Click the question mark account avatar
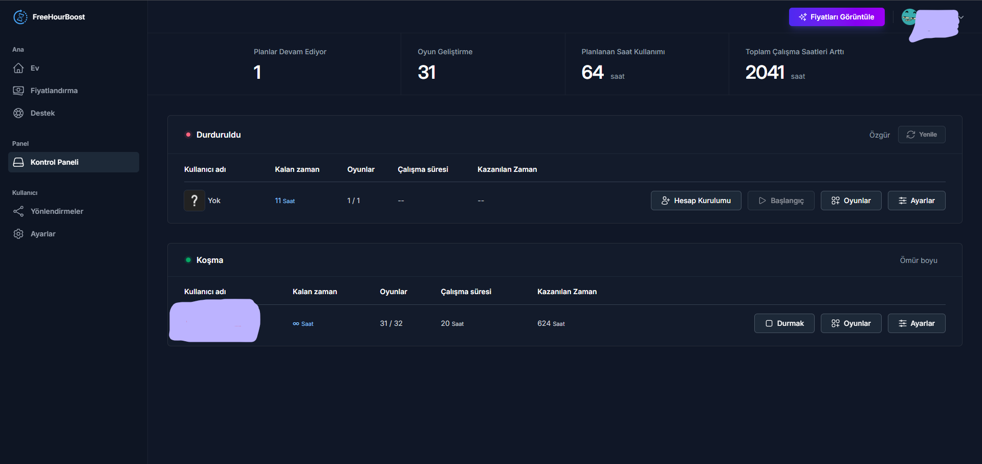Screen dimensions: 982x464 pos(194,201)
